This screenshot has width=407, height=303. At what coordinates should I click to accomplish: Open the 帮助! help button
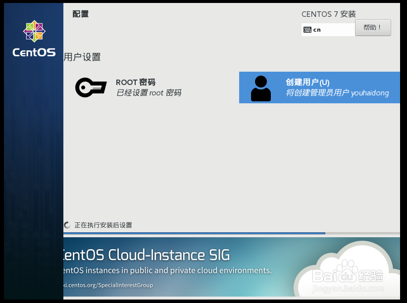[x=373, y=28]
